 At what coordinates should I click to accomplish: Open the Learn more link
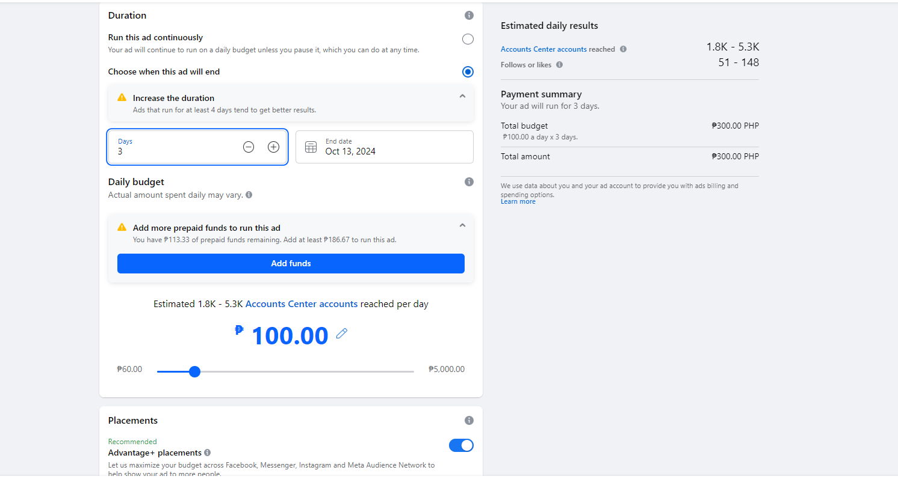pyautogui.click(x=518, y=202)
